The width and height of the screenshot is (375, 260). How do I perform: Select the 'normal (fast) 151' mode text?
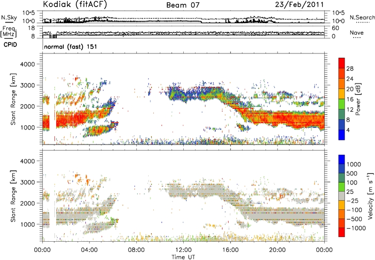[x=71, y=46]
